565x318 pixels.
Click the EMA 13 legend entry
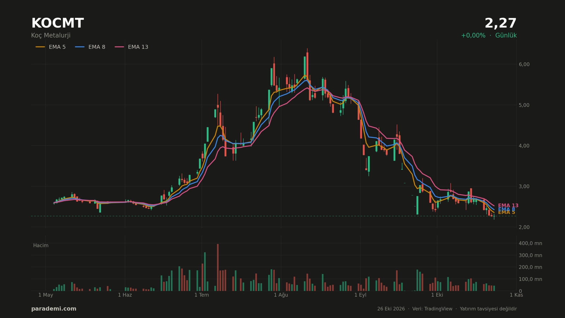(x=131, y=47)
